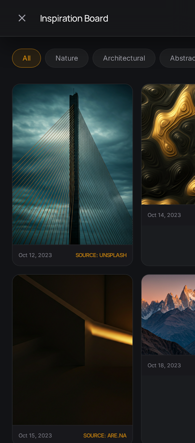Tap the bridge tower pylon in the first photo
The height and width of the screenshot is (443, 195).
[74, 169]
